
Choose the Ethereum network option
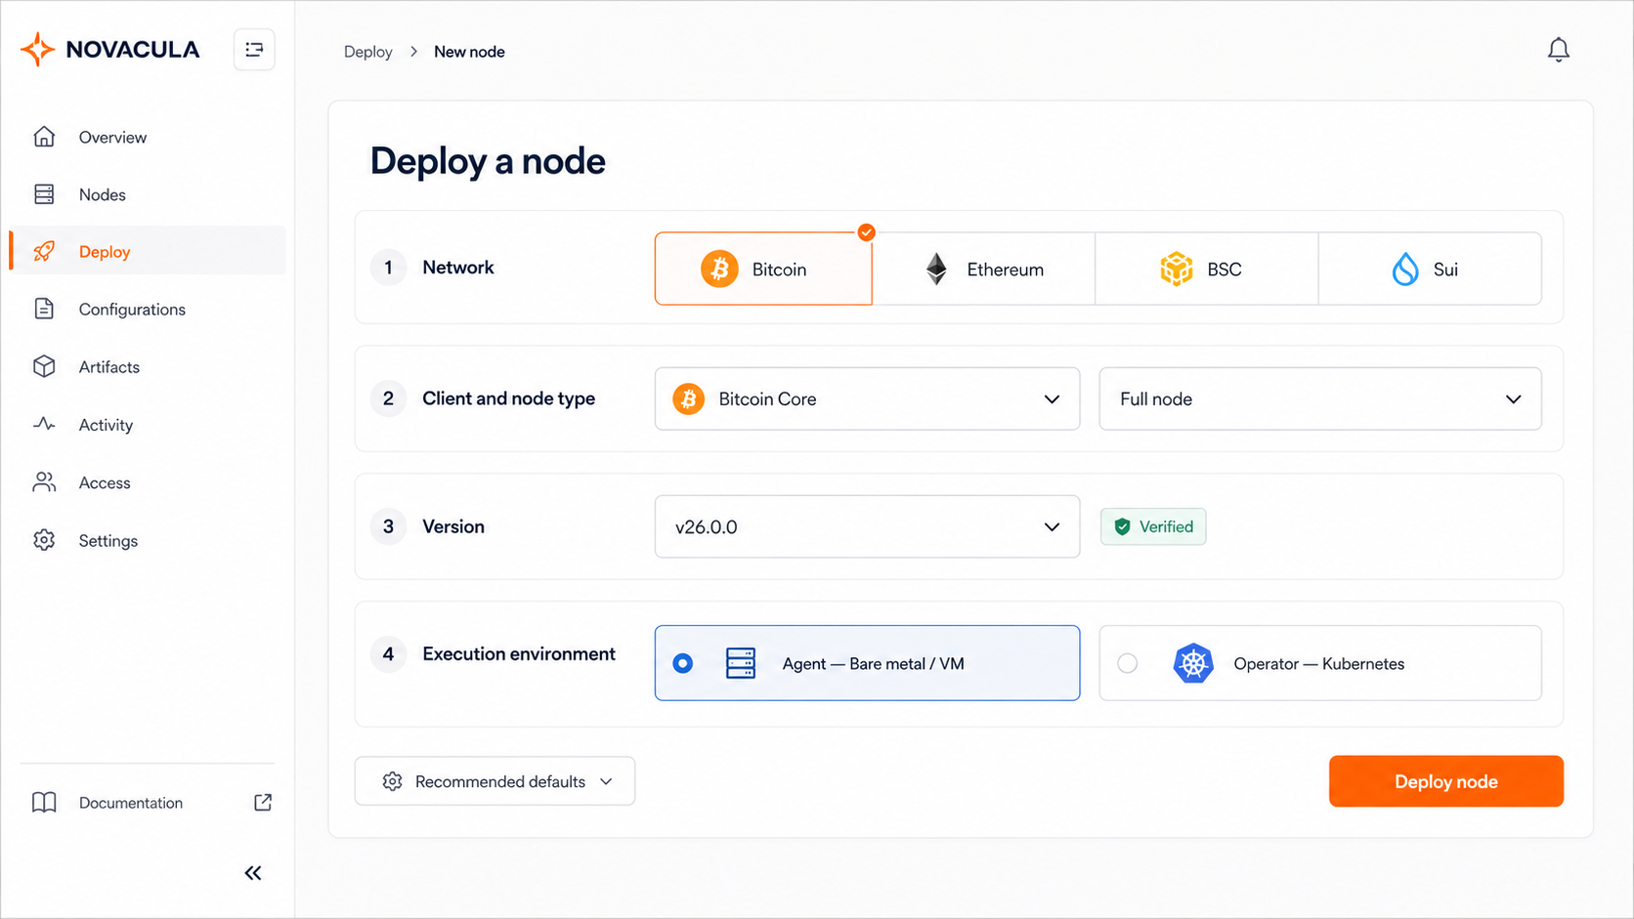(x=984, y=269)
